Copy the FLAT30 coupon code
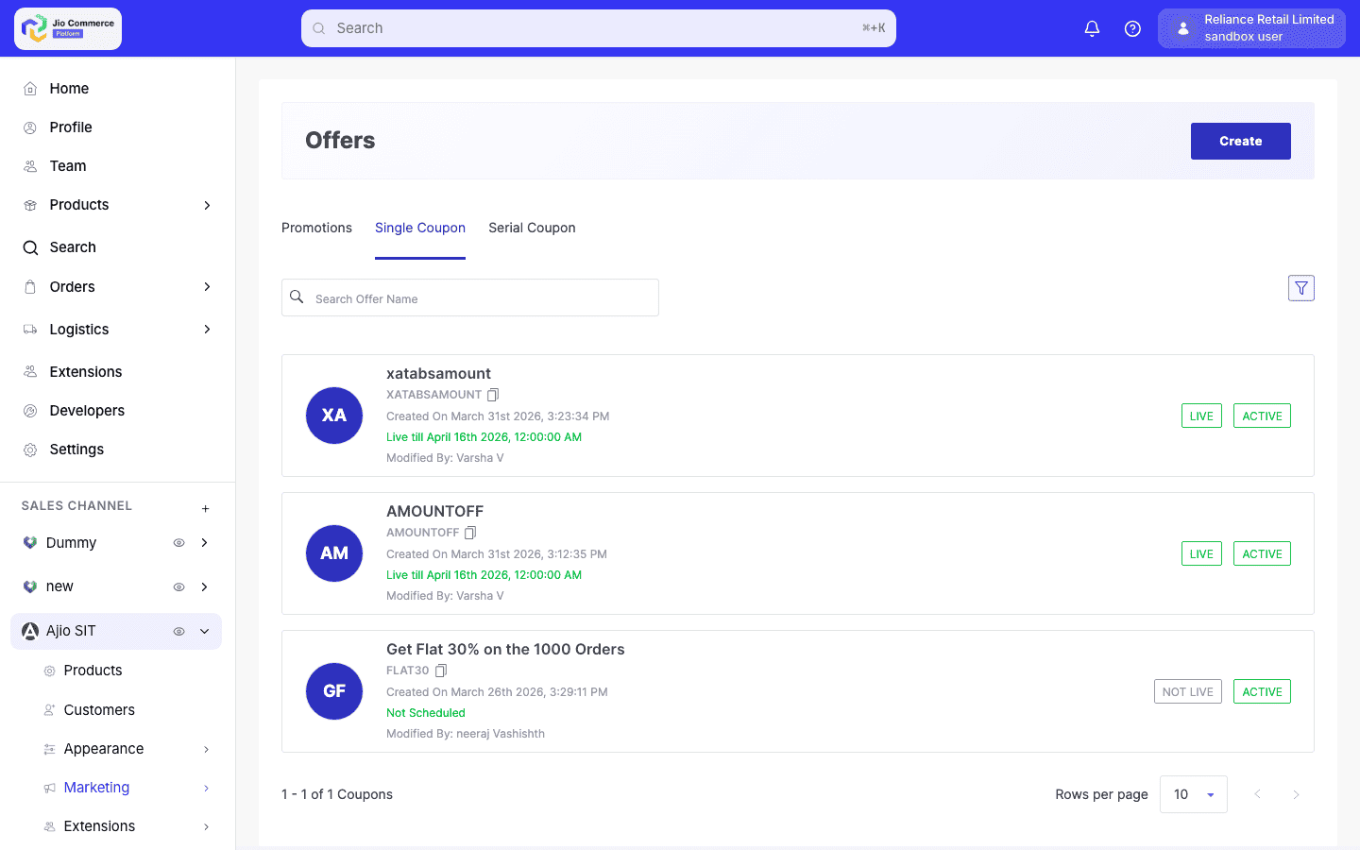Image resolution: width=1360 pixels, height=850 pixels. pyautogui.click(x=440, y=670)
